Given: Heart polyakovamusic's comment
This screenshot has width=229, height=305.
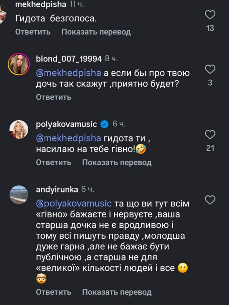Looking at the screenshot, I should tap(210, 135).
